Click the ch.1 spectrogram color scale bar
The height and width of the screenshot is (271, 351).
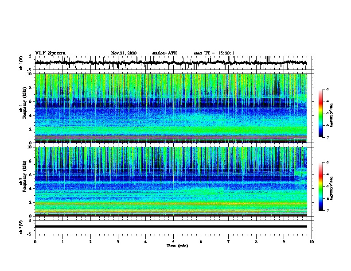tap(320, 113)
